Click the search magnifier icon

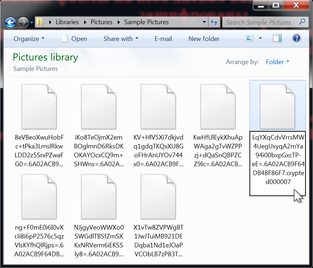pos(302,22)
